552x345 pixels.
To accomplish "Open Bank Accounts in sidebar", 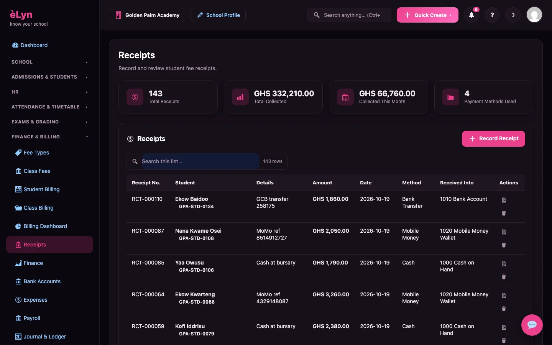I will click(x=49, y=281).
